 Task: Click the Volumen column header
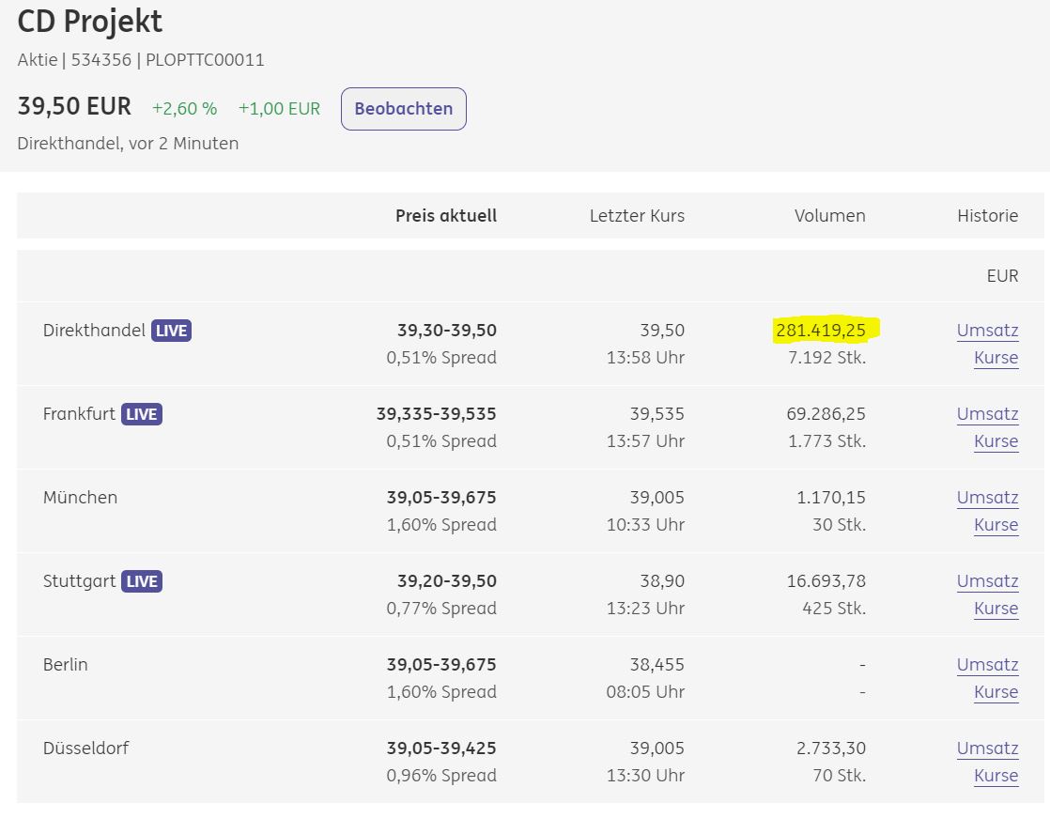coord(829,216)
